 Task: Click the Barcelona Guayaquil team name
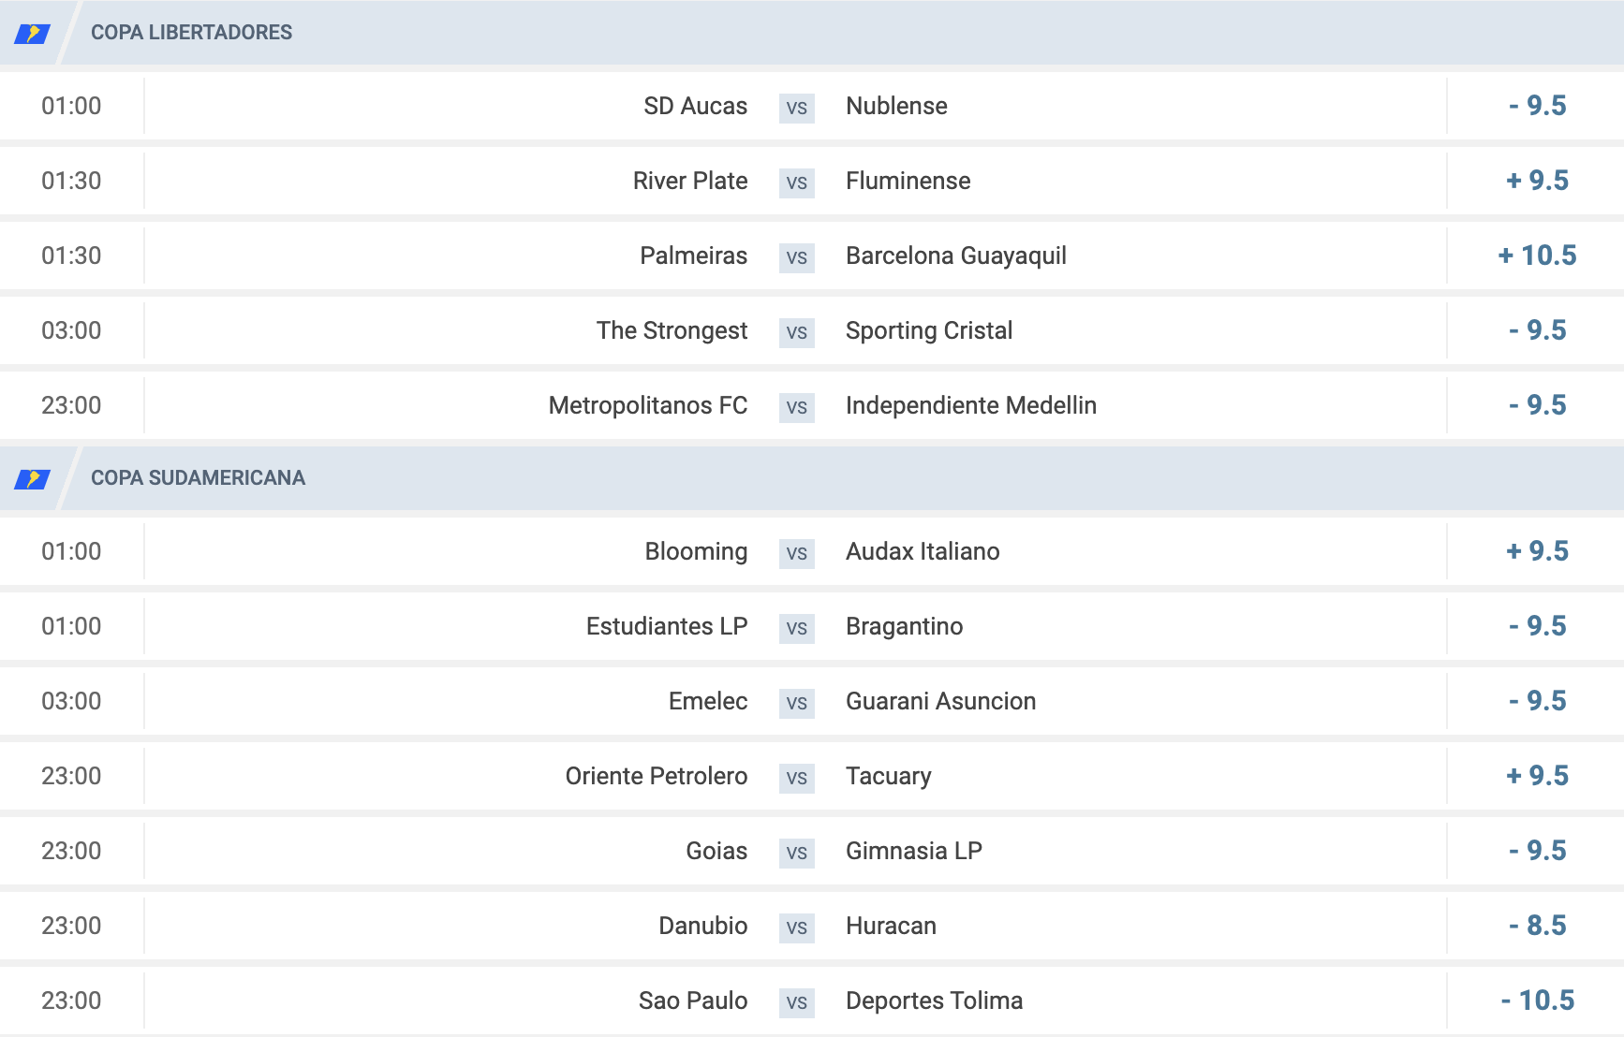(956, 256)
